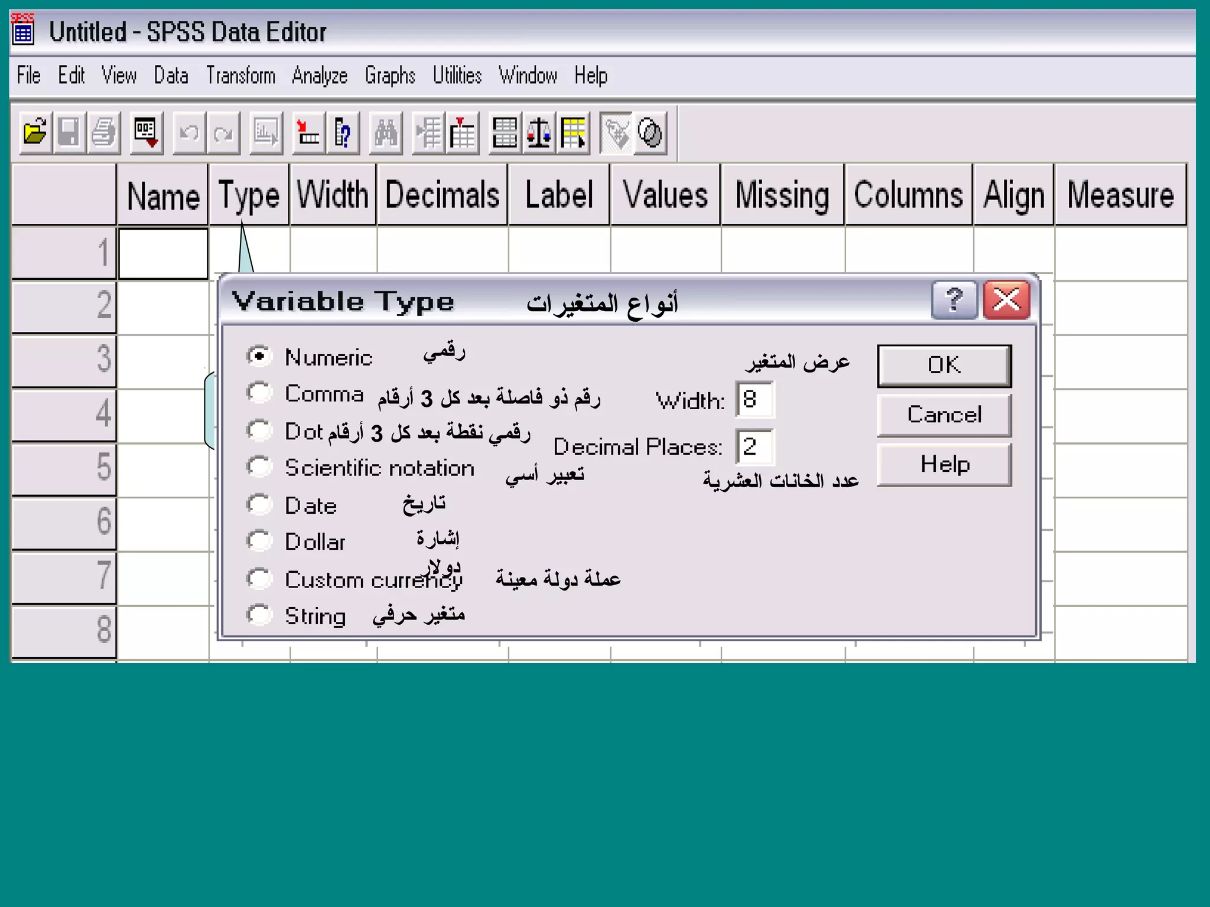The width and height of the screenshot is (1210, 907).
Task: Click the Save File floppy disk icon
Action: [70, 132]
